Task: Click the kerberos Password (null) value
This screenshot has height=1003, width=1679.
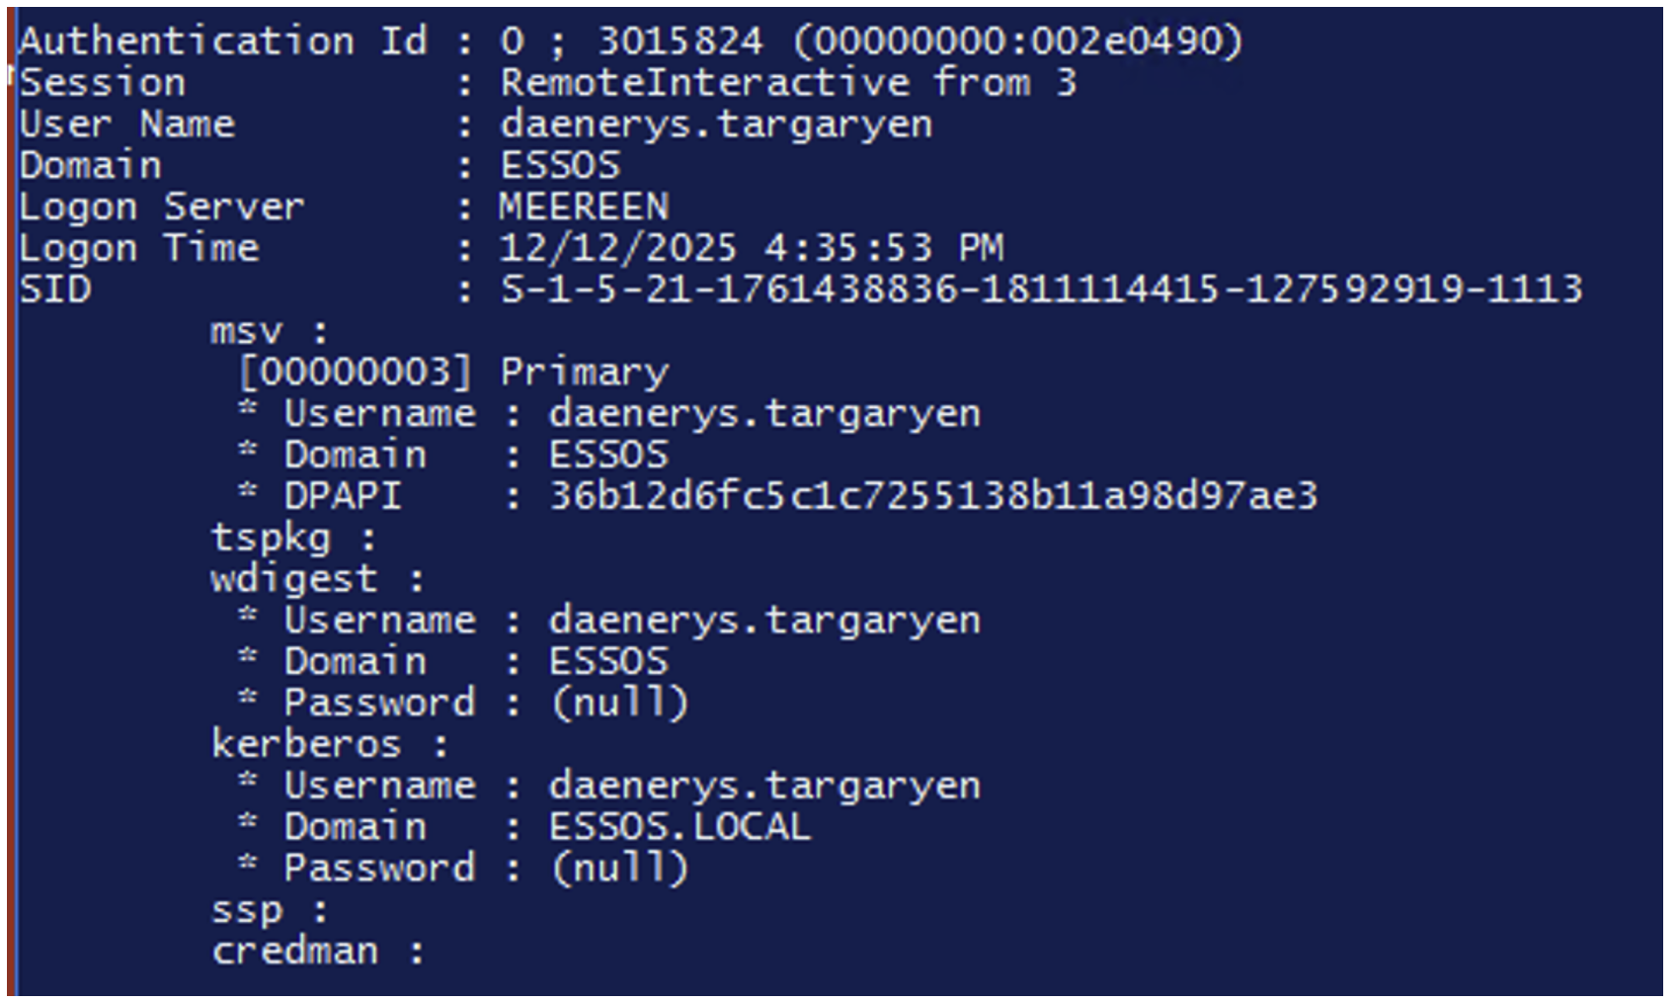Action: (618, 869)
